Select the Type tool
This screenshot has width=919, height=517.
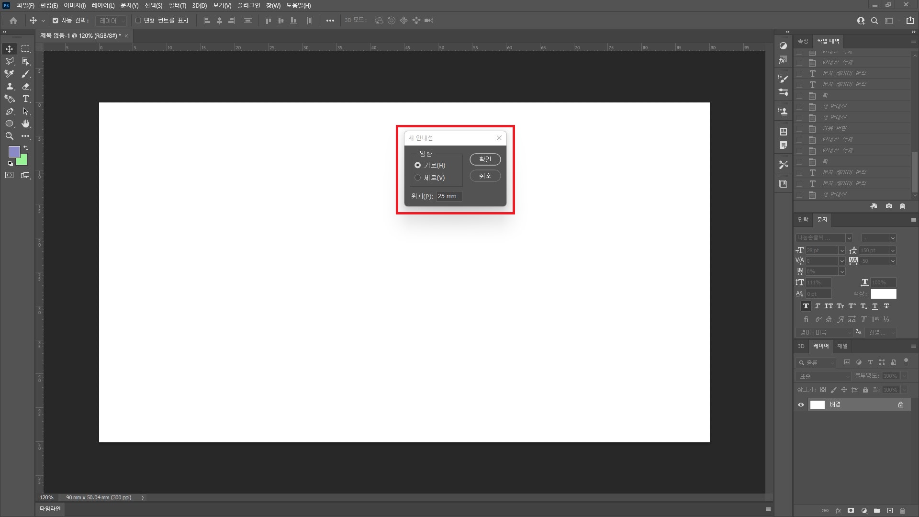point(26,99)
